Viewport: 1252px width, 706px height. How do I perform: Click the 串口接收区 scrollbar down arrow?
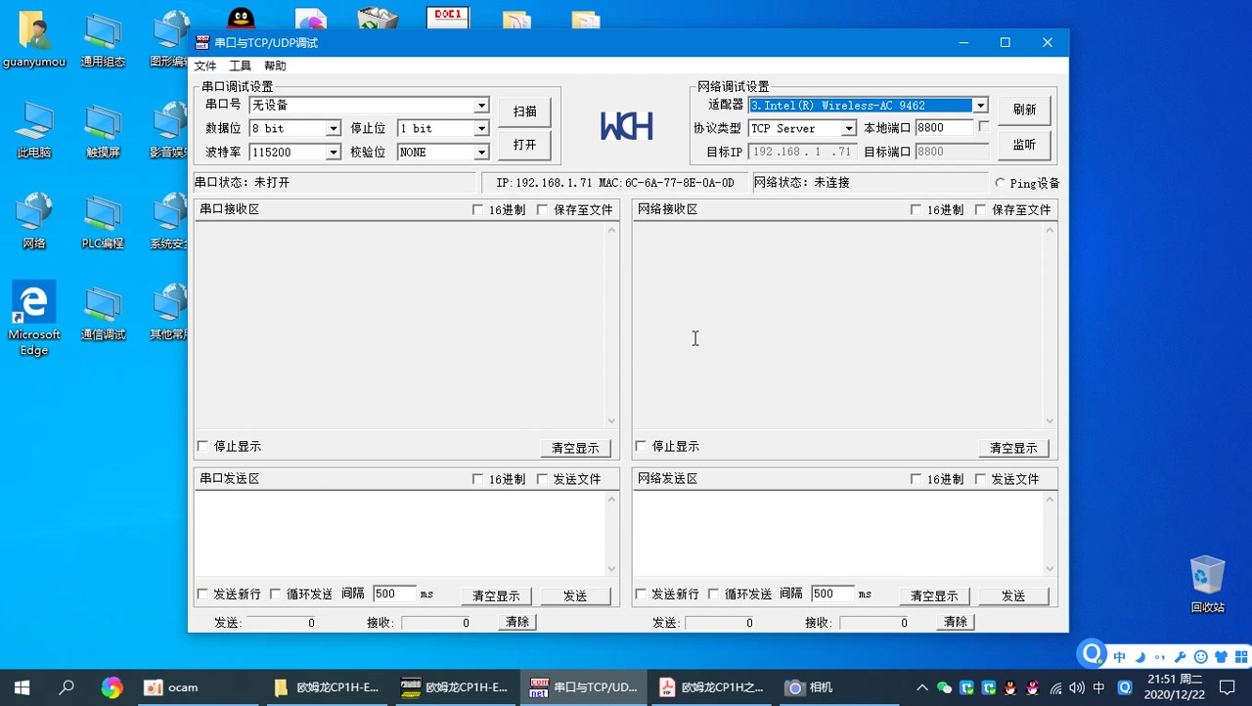click(612, 421)
